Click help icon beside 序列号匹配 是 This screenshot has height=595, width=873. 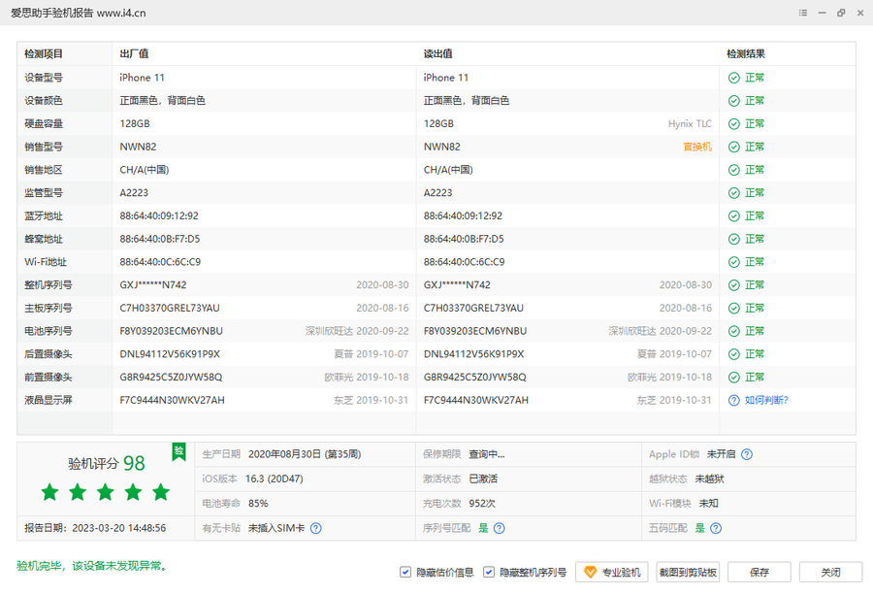[x=499, y=529]
